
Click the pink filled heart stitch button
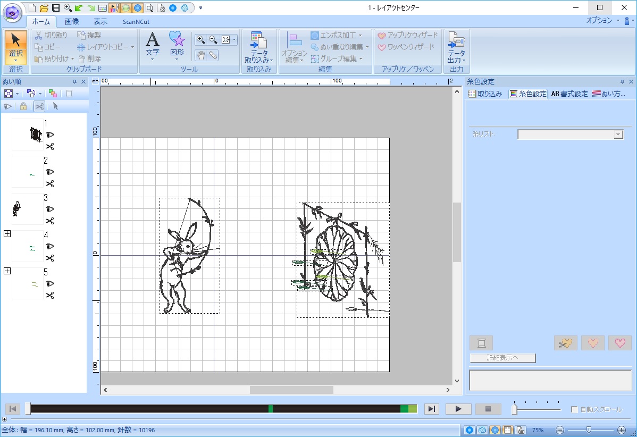pos(620,343)
